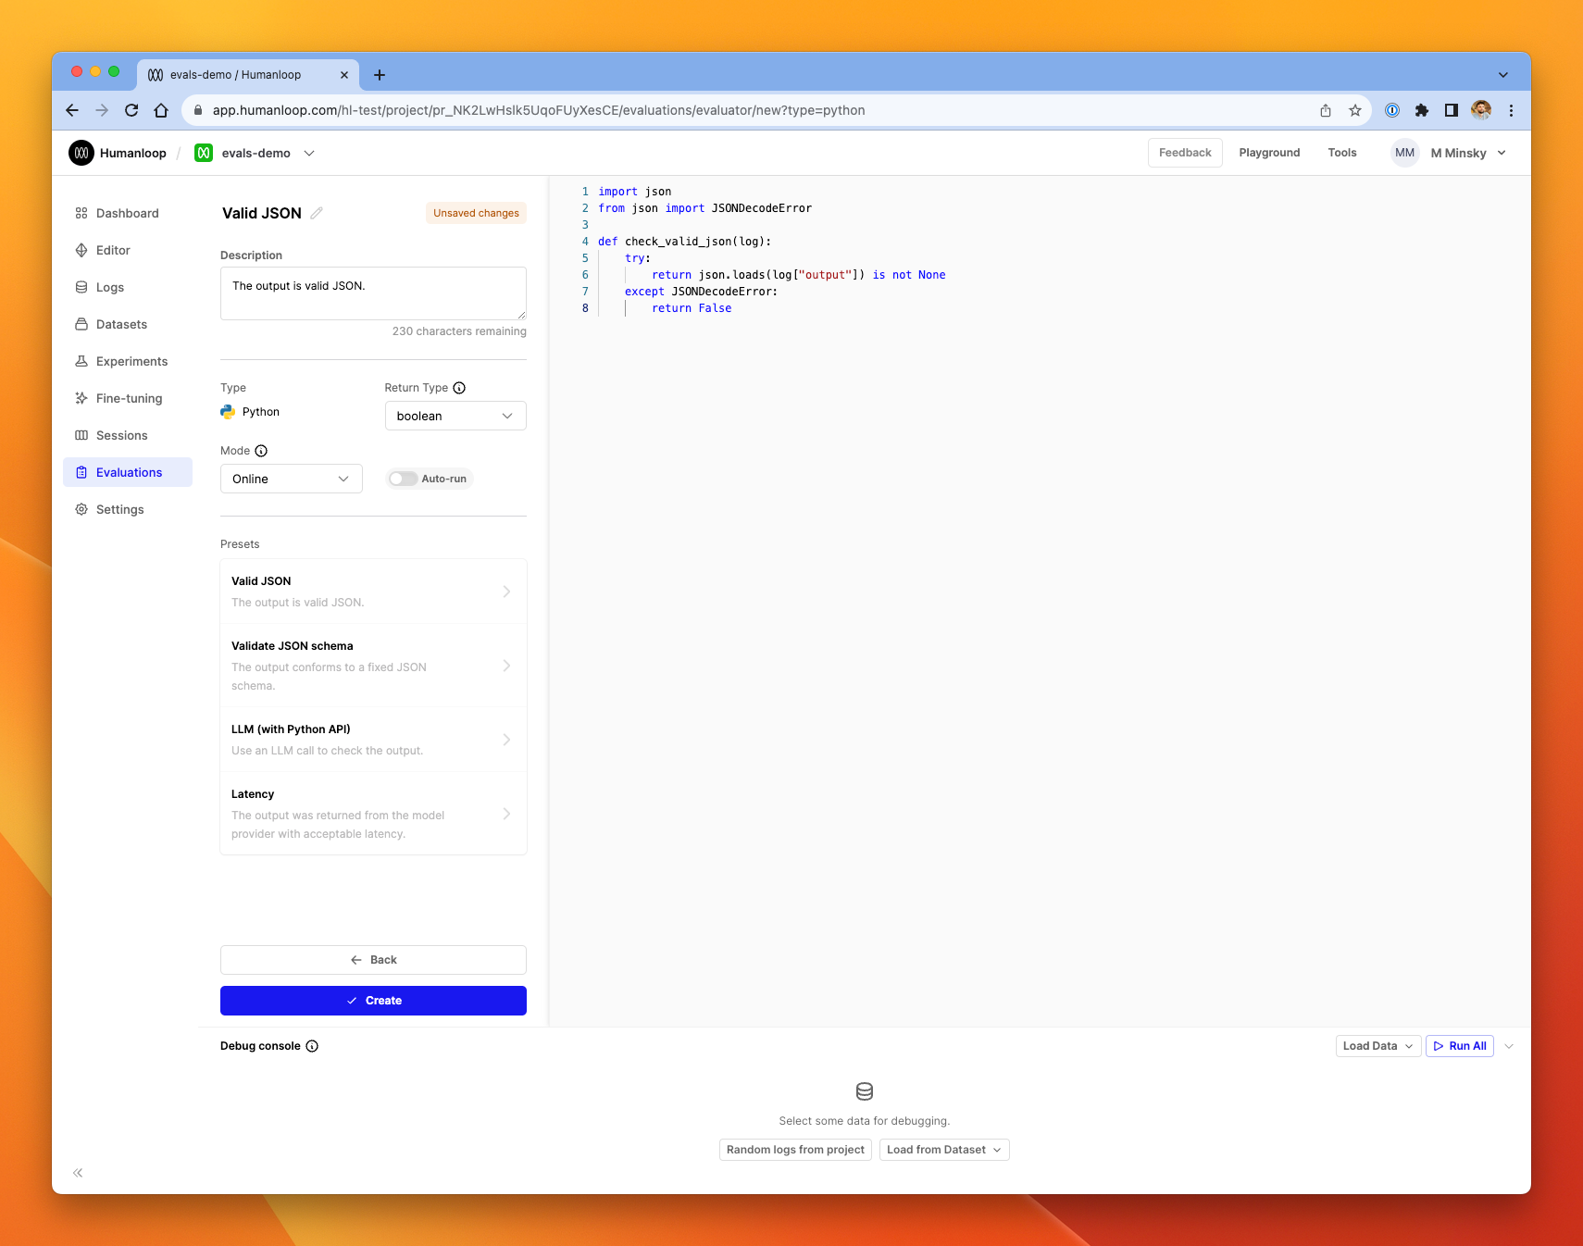Viewport: 1583px width, 1246px height.
Task: Click the Return Type info icon
Action: click(x=458, y=387)
